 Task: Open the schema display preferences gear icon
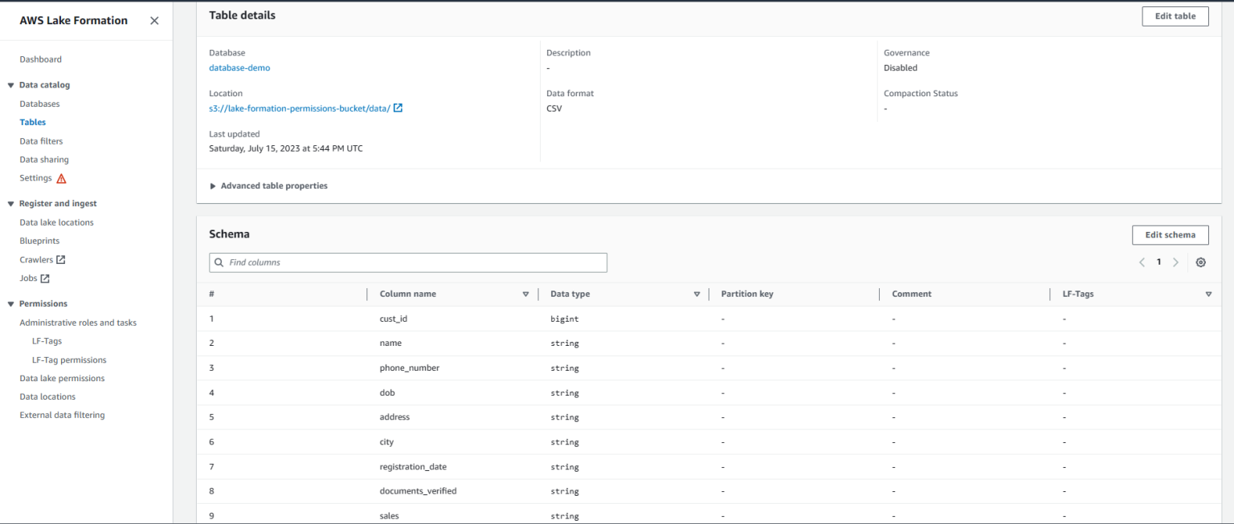(x=1201, y=262)
